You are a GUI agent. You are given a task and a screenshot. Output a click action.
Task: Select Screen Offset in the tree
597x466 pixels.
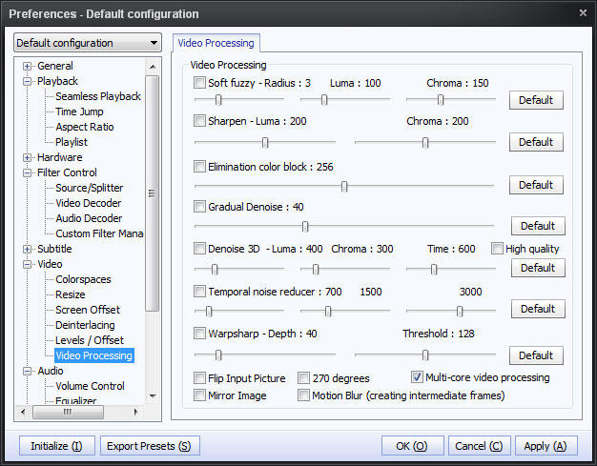88,310
